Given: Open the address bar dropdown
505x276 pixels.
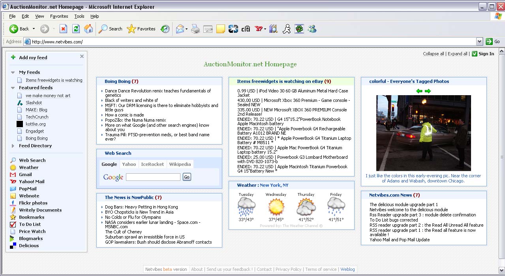Looking at the screenshot, I should [x=479, y=41].
